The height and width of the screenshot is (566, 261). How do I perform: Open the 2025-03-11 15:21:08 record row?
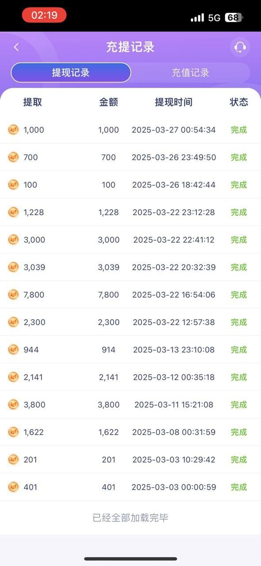coord(130,405)
